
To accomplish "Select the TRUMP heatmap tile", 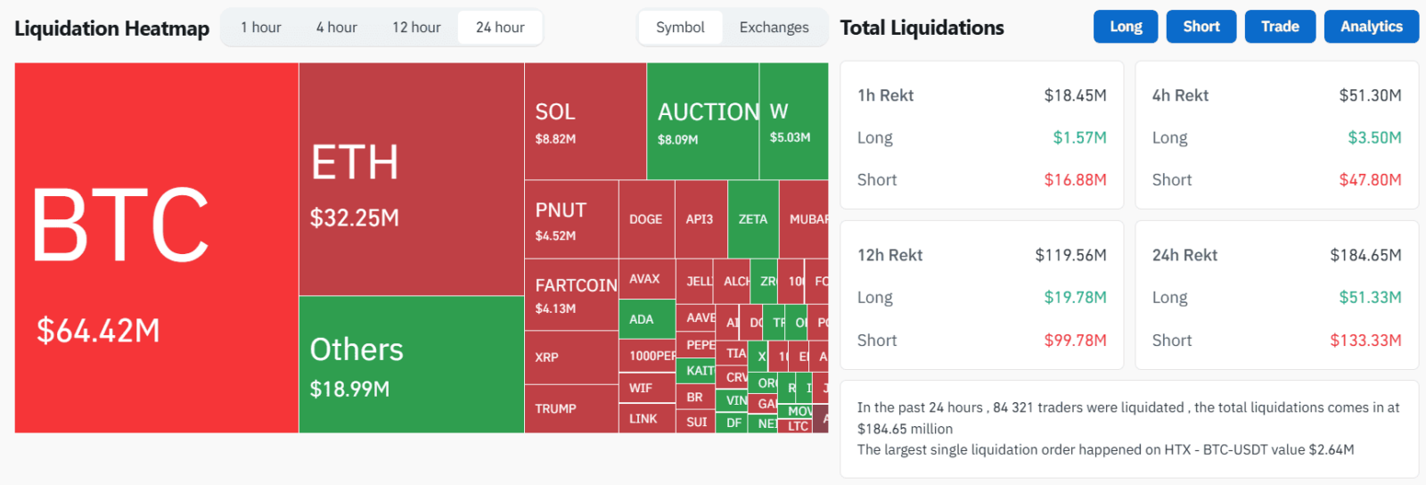I will (x=571, y=408).
